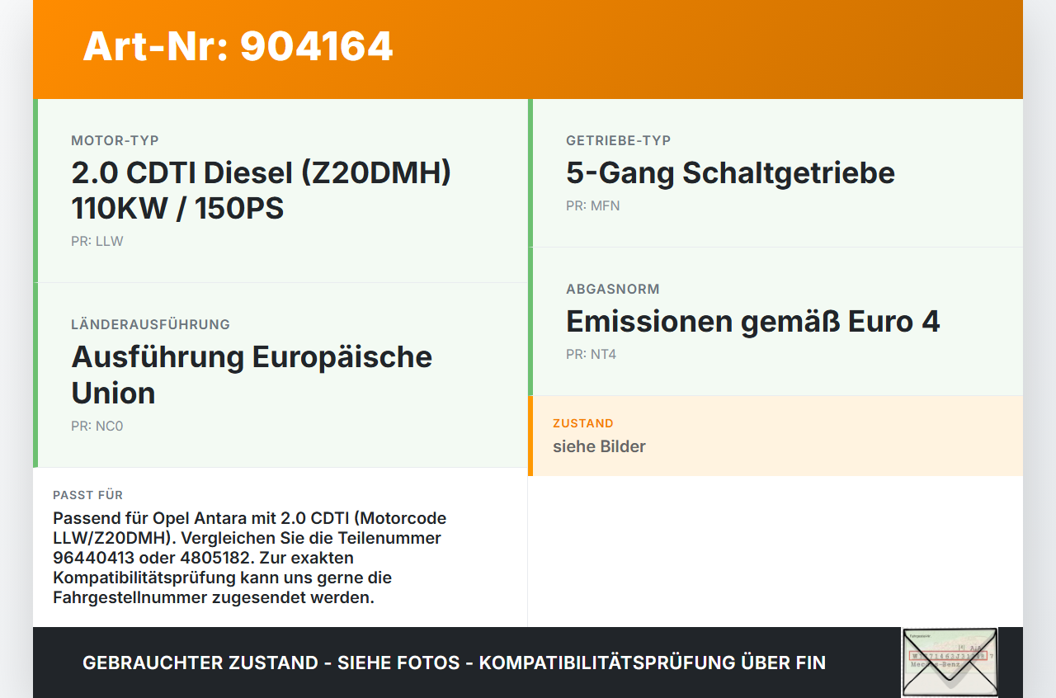The height and width of the screenshot is (698, 1056).
Task: Select the PASST FÜR label
Action: click(87, 495)
